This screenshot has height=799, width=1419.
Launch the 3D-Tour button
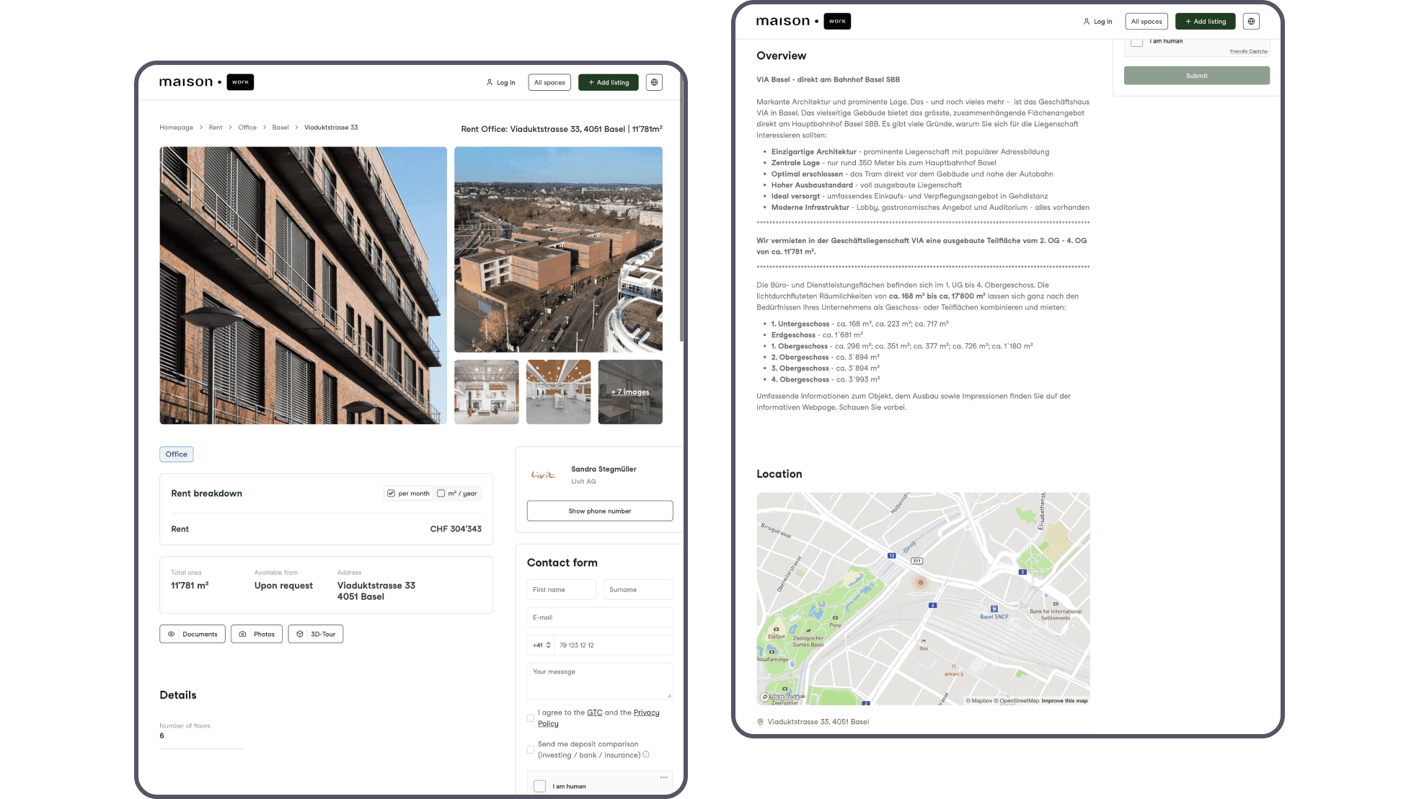(x=316, y=634)
